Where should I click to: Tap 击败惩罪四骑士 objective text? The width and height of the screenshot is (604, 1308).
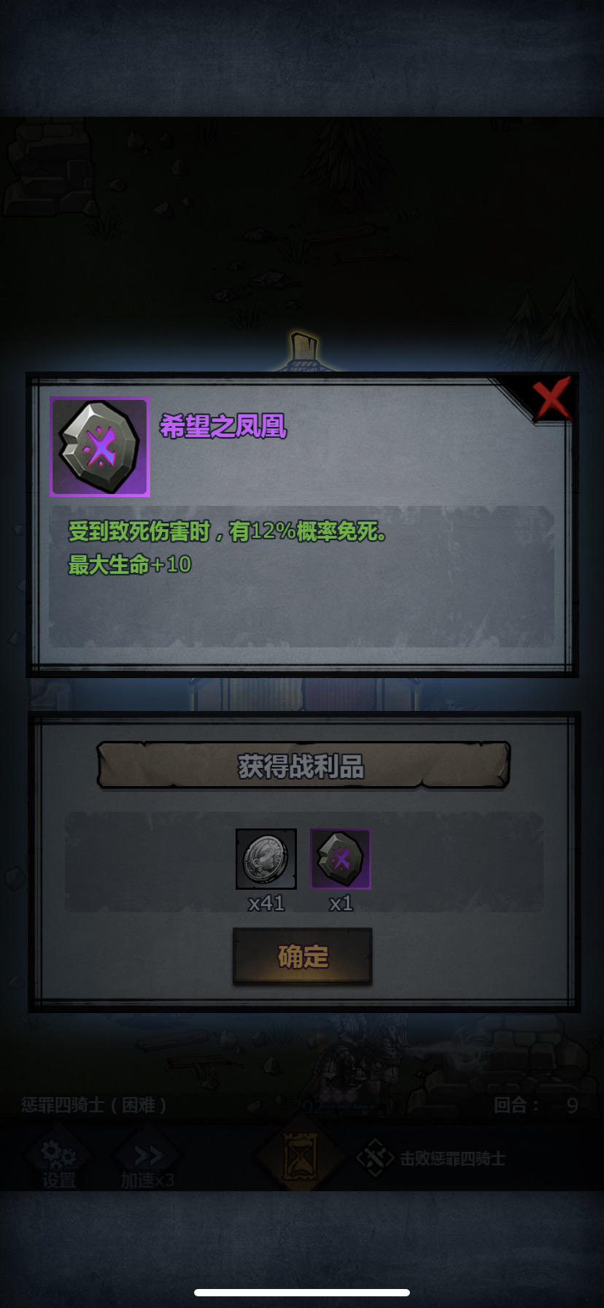coord(452,1158)
